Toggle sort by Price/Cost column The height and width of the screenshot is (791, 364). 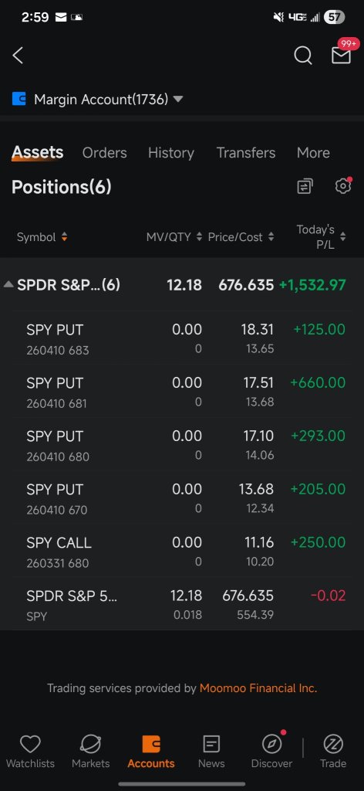[241, 237]
